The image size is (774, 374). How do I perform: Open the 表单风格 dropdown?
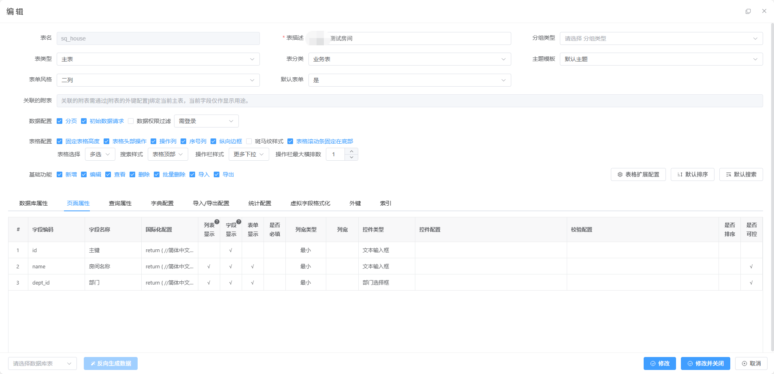point(158,80)
